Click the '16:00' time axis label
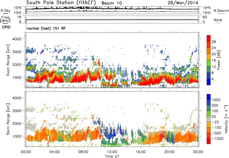 click(141, 152)
